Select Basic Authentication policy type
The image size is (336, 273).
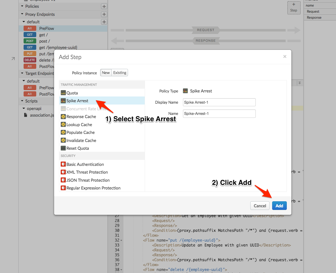[102, 164]
